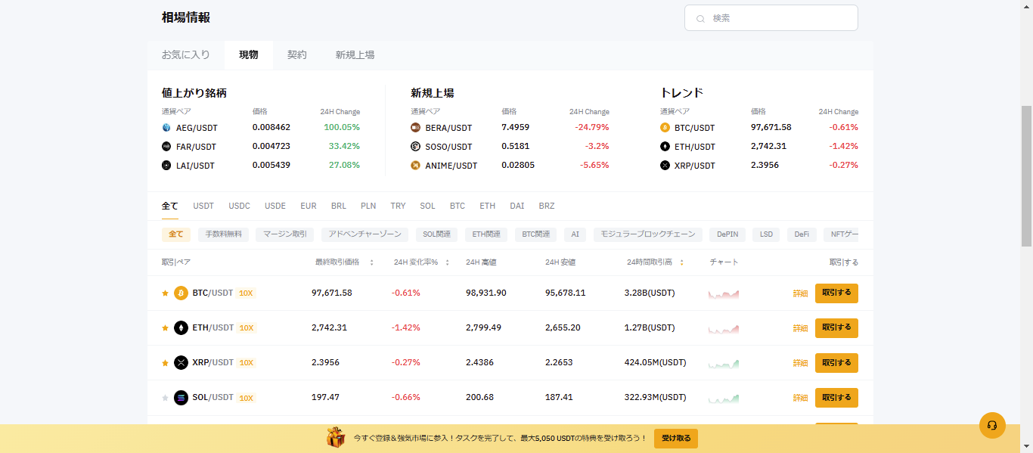Open customer support via headset icon
This screenshot has height=453, width=1033.
tap(991, 425)
